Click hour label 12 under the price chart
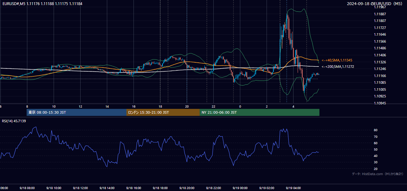The width and height of the screenshot is (407, 191). click(81, 107)
